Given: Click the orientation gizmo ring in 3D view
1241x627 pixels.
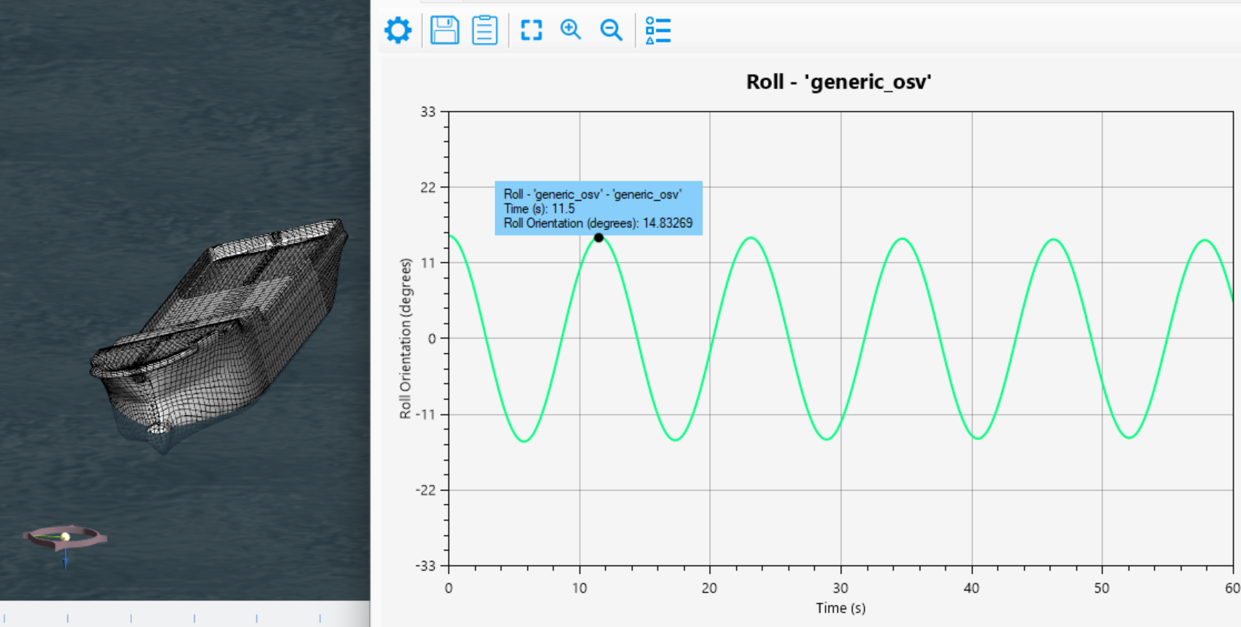Looking at the screenshot, I should 89,537.
